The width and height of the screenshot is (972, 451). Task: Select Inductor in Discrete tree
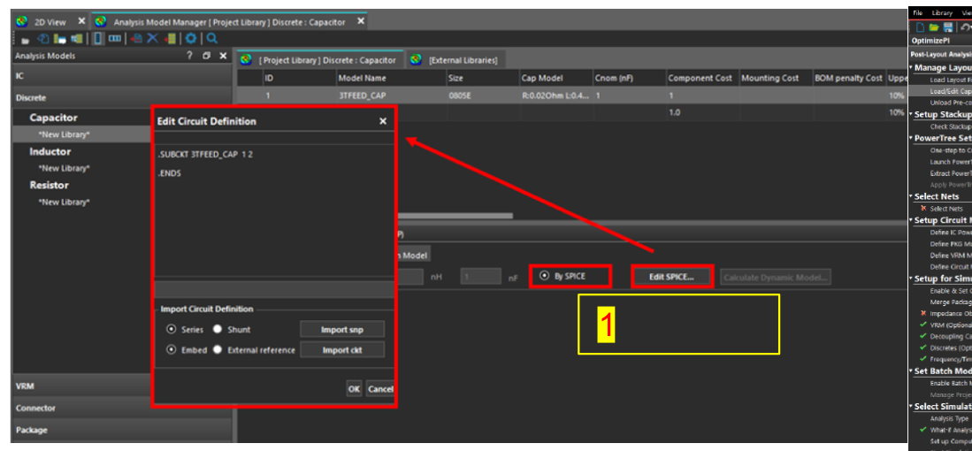[x=50, y=152]
